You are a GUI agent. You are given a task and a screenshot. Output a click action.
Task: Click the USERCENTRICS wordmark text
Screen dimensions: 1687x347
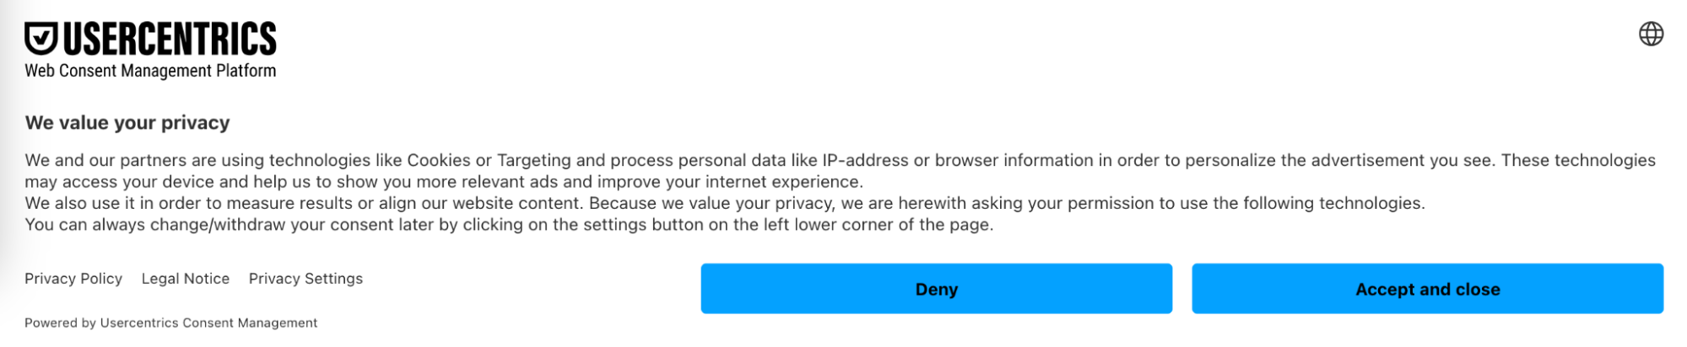click(x=170, y=40)
